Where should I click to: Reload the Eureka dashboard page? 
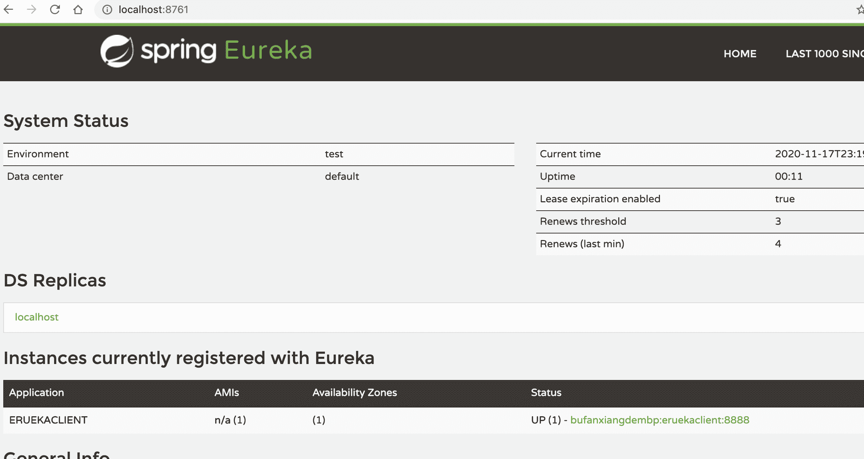click(55, 9)
